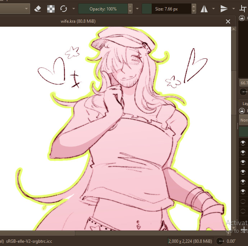
Task: Decrease Opacity with the down stepper arrow
Action: 130,11
